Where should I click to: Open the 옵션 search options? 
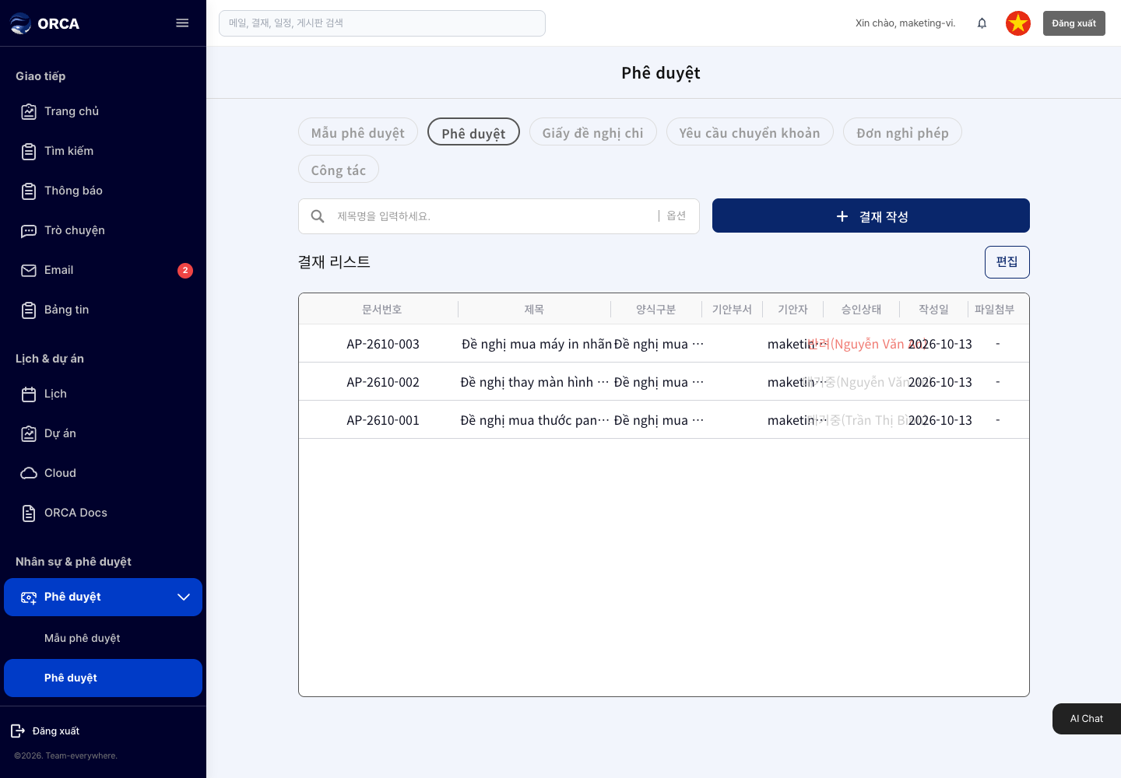coord(676,216)
